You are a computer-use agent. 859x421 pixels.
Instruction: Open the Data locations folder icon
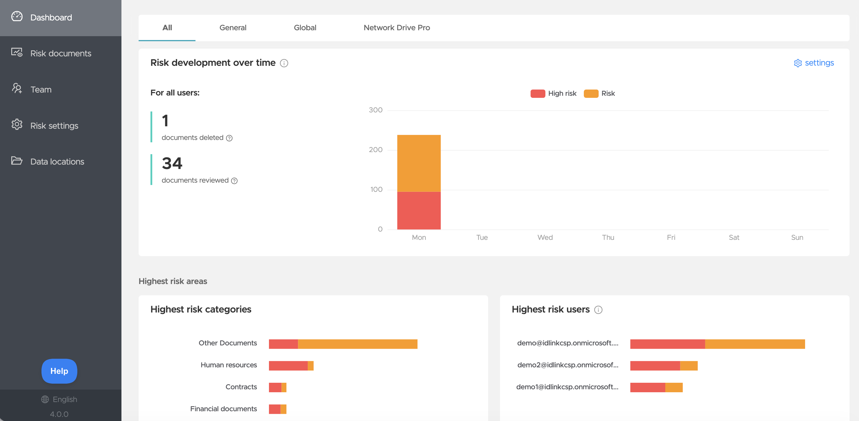click(x=17, y=161)
